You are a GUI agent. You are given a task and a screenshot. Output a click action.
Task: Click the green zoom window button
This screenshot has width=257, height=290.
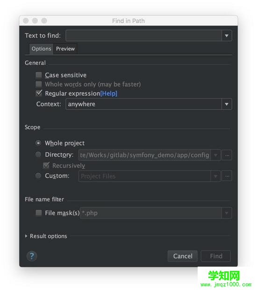(44, 21)
